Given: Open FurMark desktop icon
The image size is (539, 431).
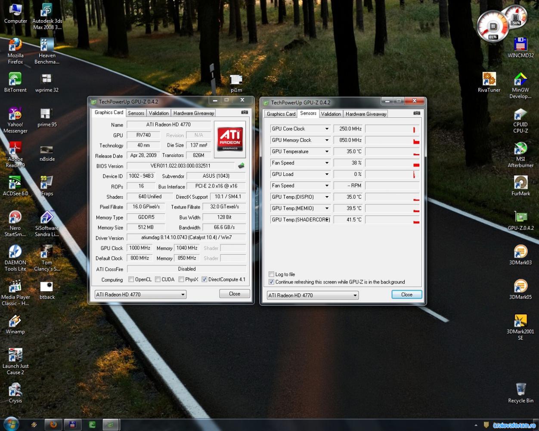Looking at the screenshot, I should click(x=520, y=186).
